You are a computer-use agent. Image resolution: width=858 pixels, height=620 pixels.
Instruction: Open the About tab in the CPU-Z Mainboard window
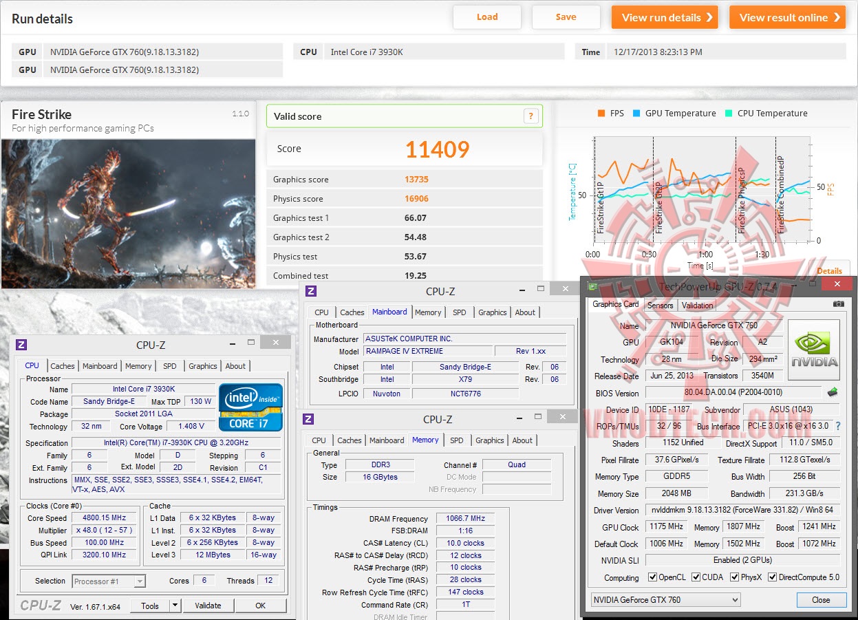[525, 312]
